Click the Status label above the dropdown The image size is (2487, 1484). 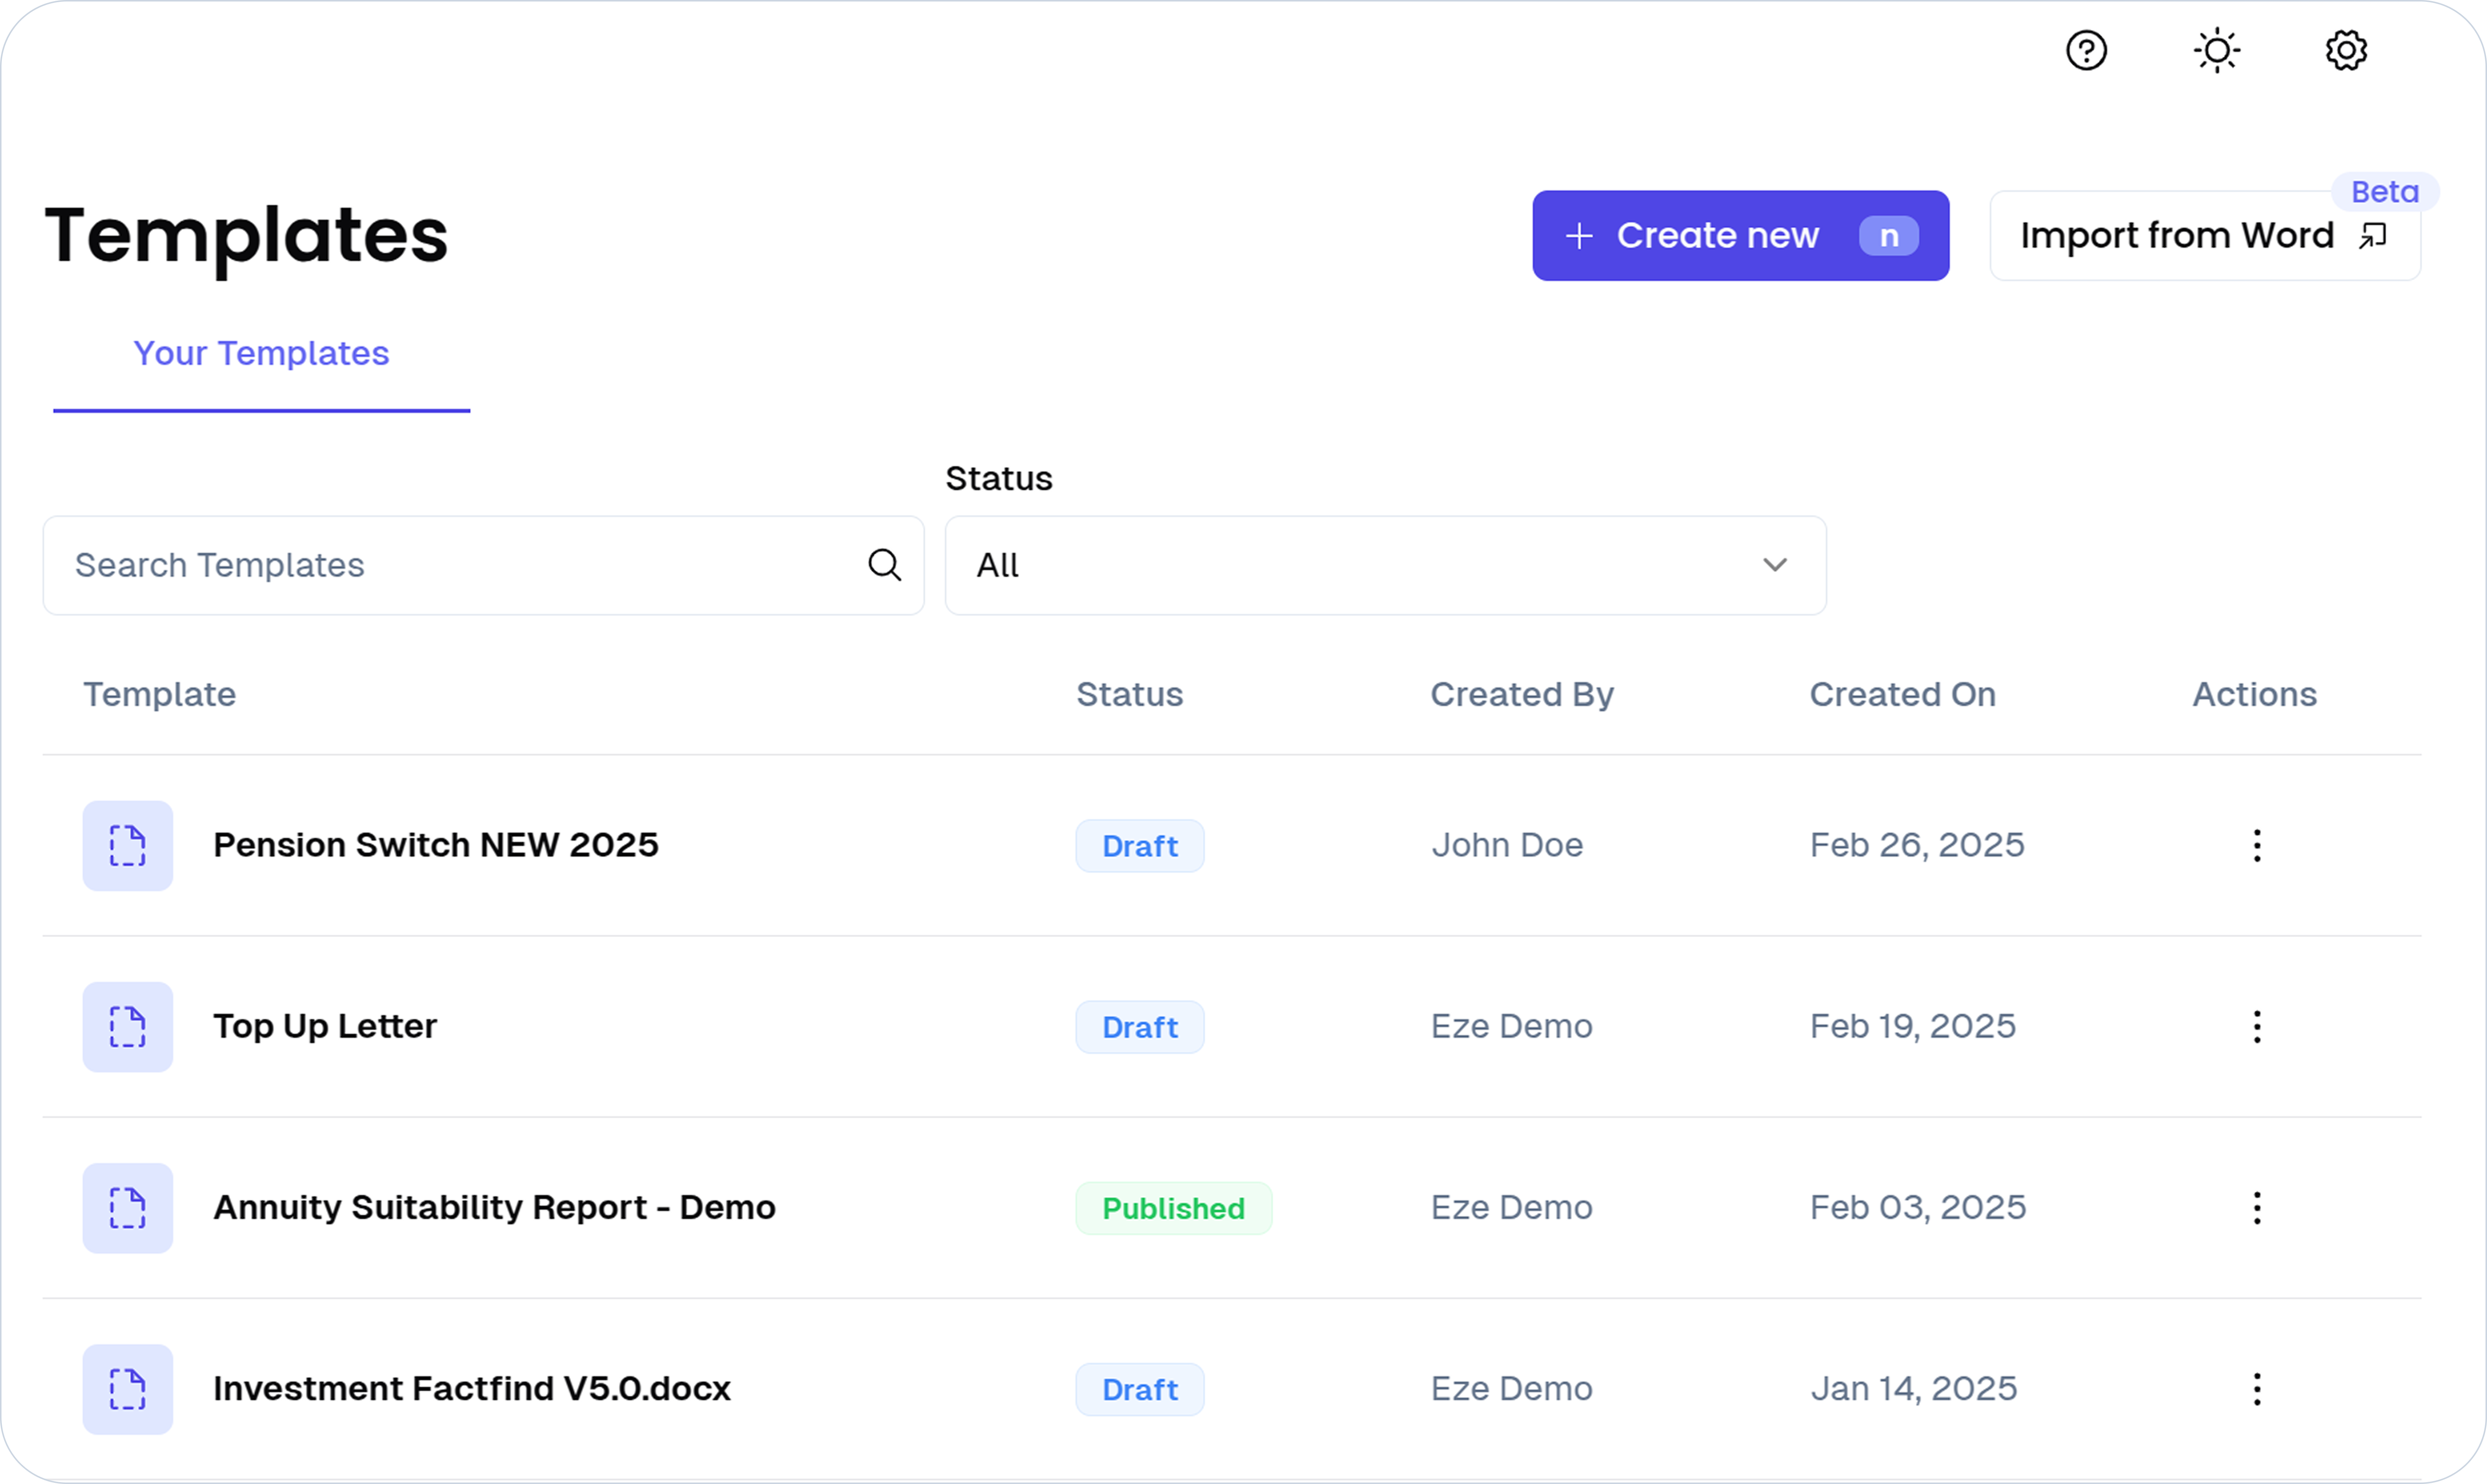(999, 479)
